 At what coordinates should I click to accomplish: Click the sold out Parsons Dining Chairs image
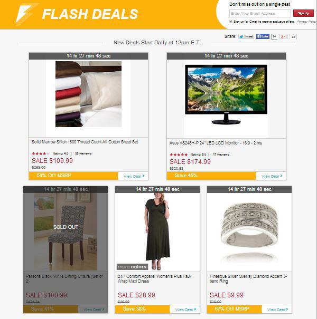(66, 232)
